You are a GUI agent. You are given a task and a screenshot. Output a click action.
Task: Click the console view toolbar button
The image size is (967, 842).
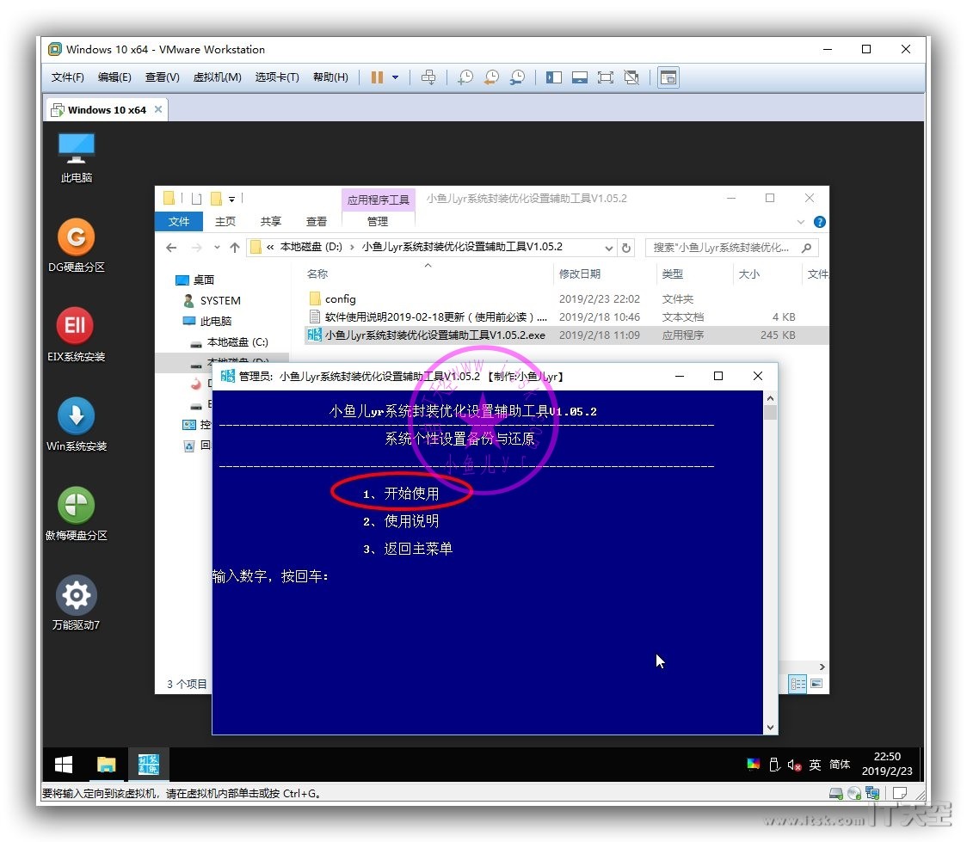click(x=668, y=77)
